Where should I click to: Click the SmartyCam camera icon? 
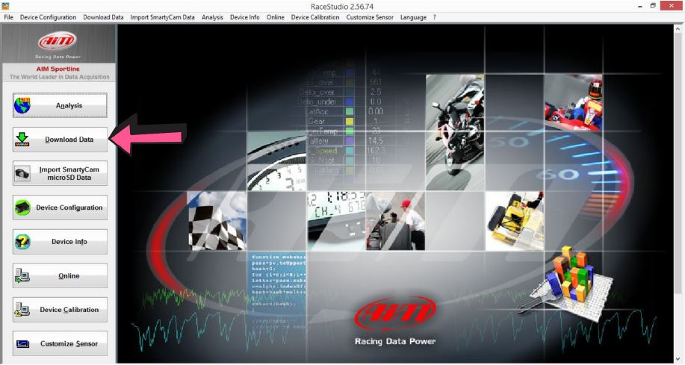point(22,173)
